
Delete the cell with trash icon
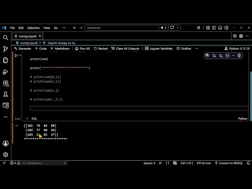[239, 56]
